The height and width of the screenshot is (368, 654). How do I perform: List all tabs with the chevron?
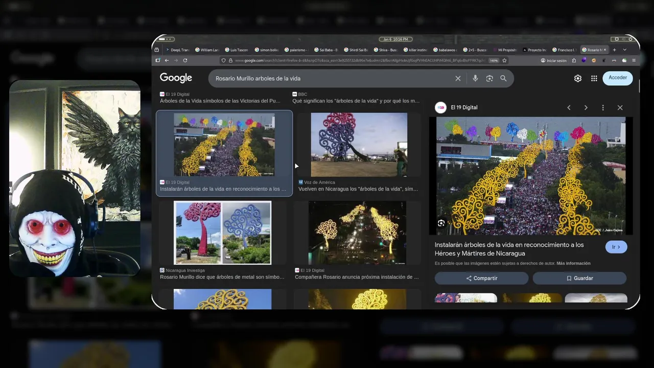coord(625,50)
